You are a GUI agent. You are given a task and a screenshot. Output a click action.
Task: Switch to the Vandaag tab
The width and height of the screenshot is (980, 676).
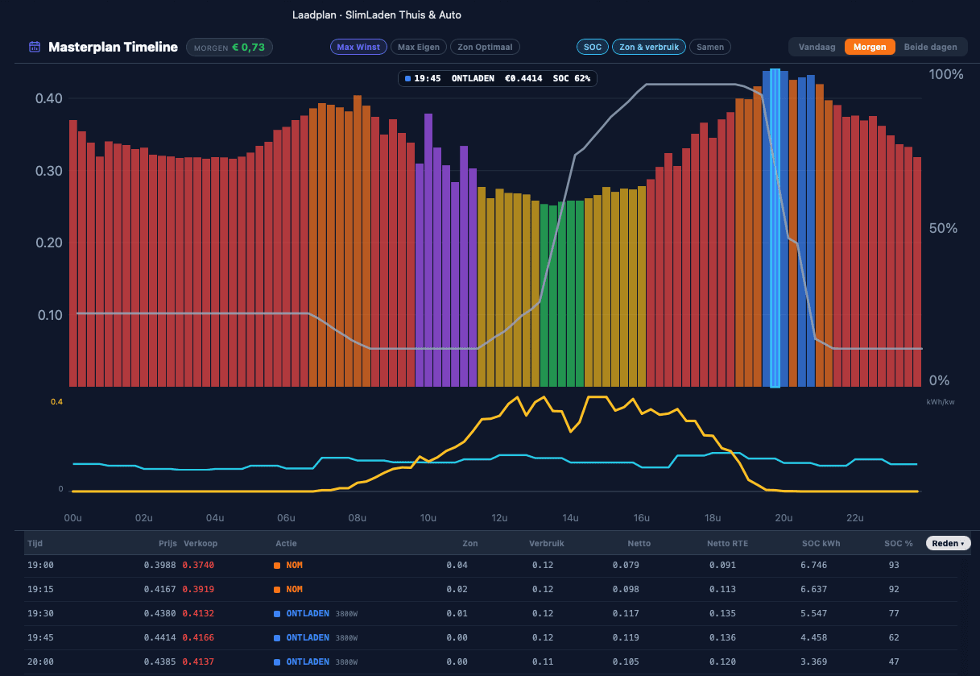click(x=817, y=47)
